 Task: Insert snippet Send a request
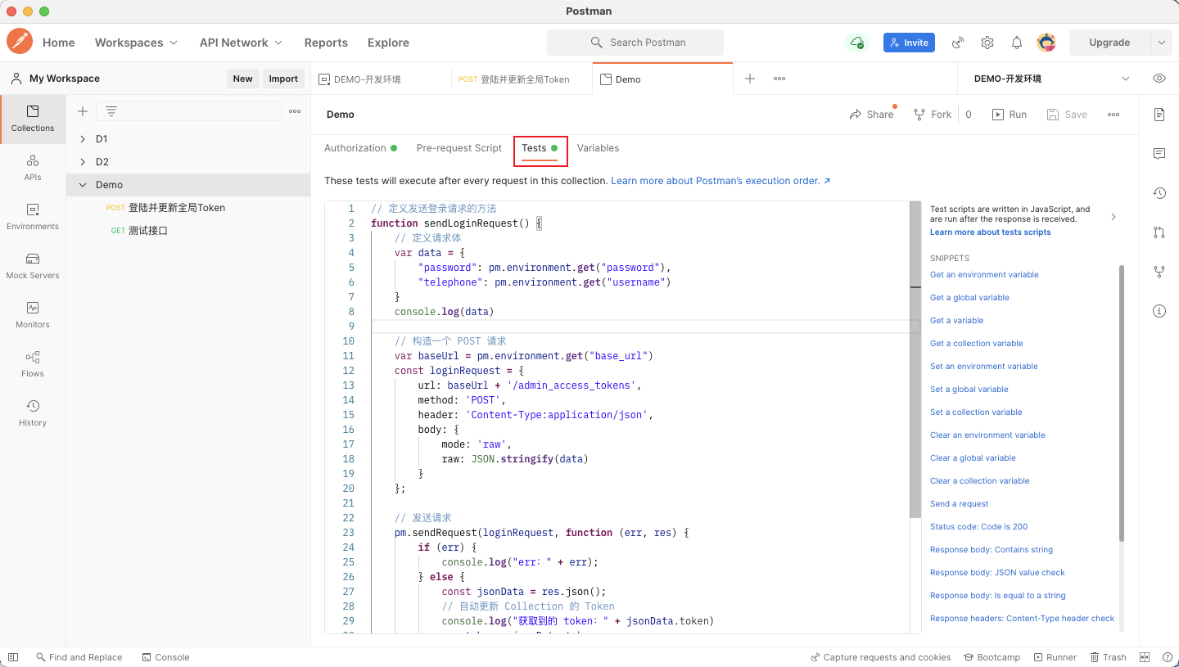[959, 504]
